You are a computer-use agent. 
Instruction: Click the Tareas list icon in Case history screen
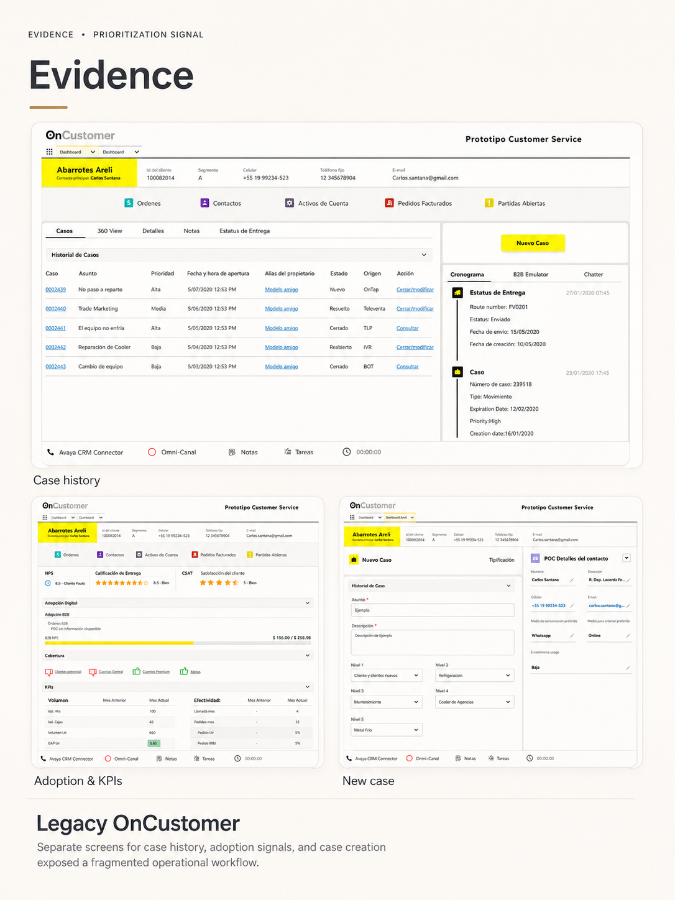click(288, 452)
